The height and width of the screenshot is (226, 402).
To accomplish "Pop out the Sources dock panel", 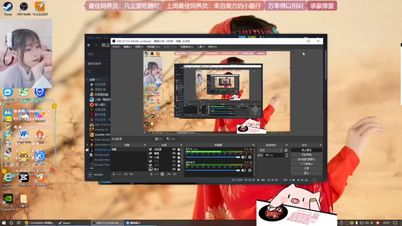I will pos(181,145).
